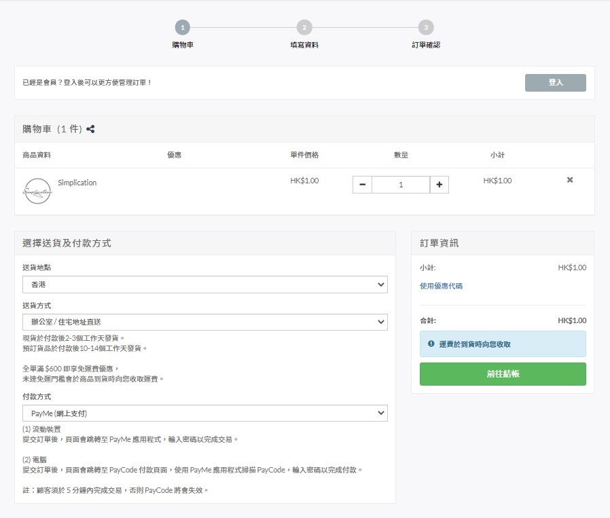610x518 pixels.
Task: Open the Simplication product thumbnail
Action: 37,191
